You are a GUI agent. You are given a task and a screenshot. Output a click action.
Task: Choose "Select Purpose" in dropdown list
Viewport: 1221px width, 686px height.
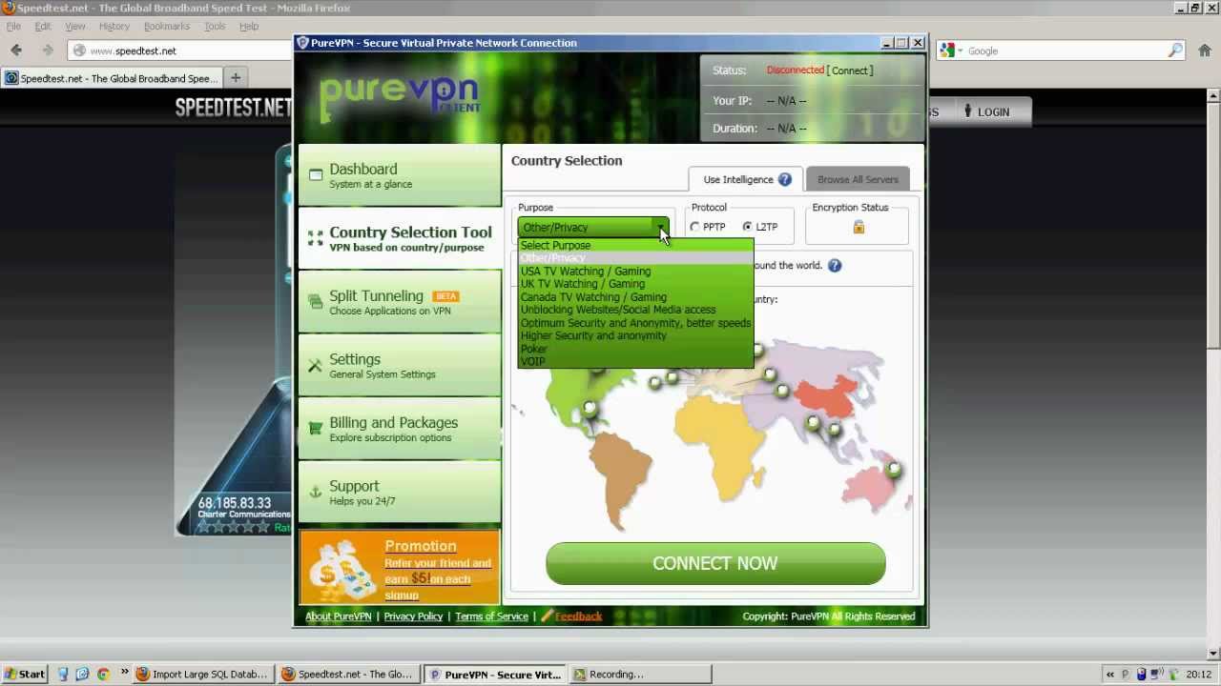point(556,246)
